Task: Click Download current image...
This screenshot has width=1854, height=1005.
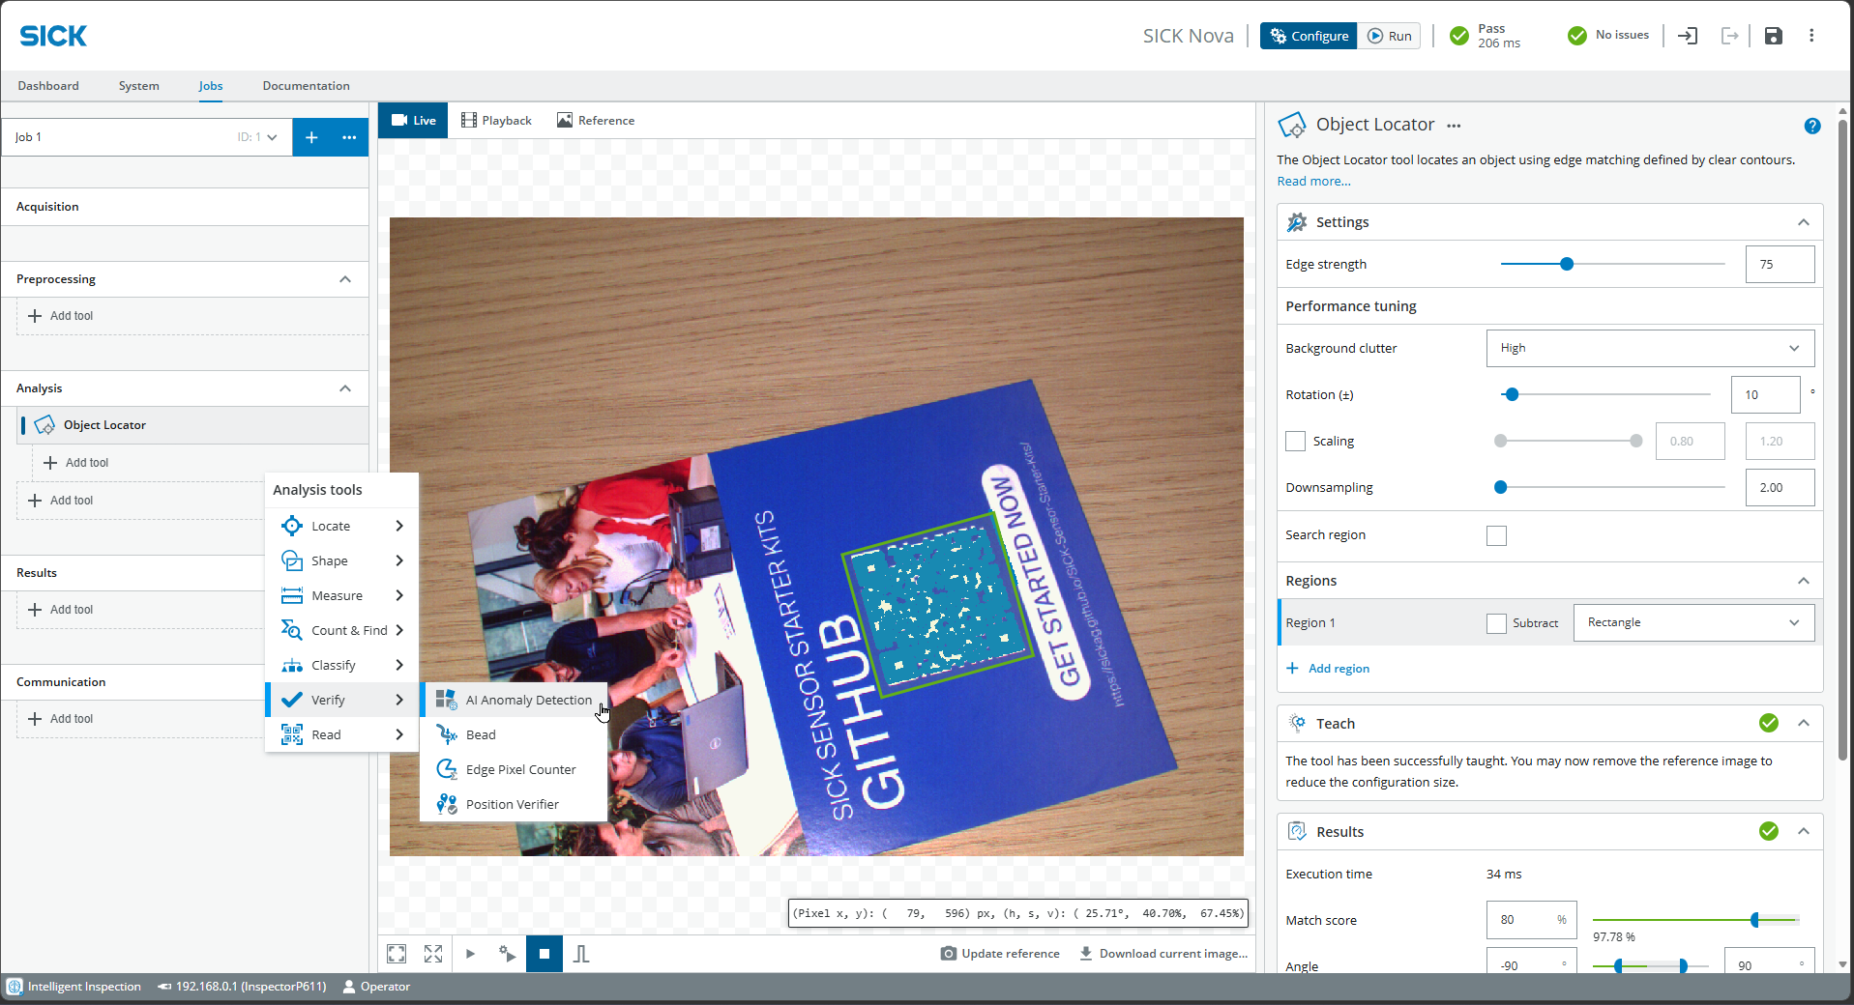Action: pos(1163,954)
